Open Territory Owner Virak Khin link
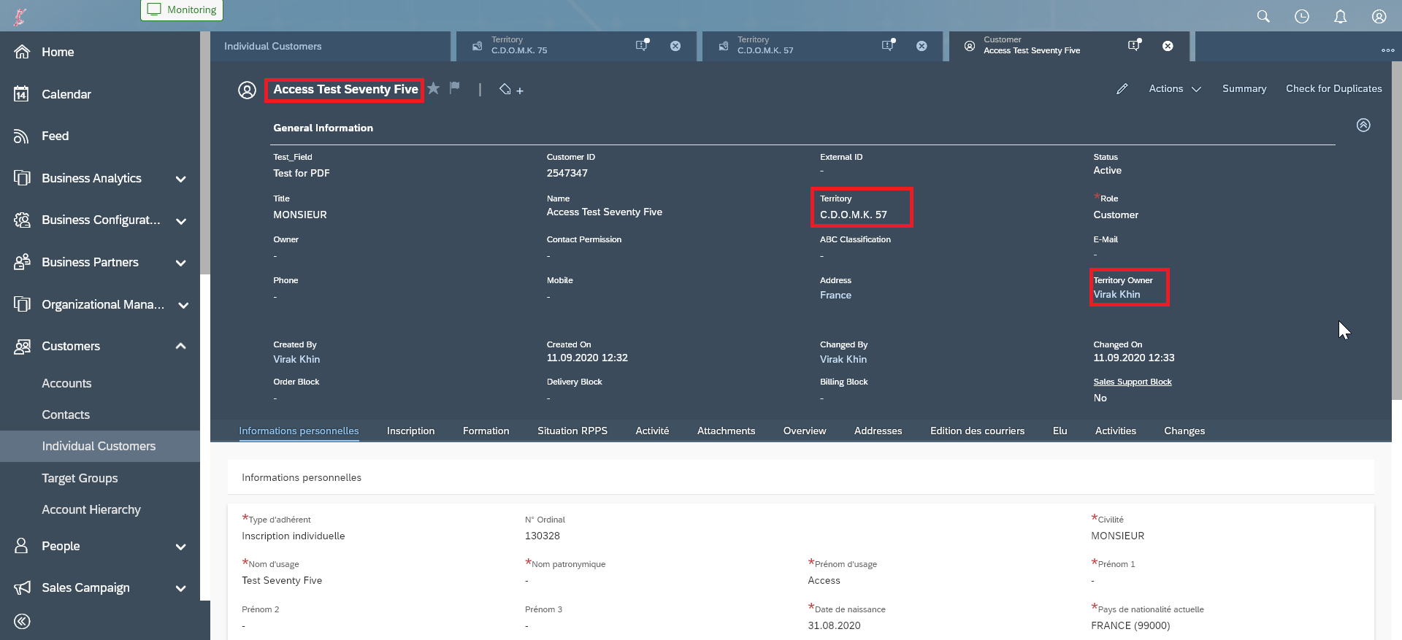 pos(1116,295)
